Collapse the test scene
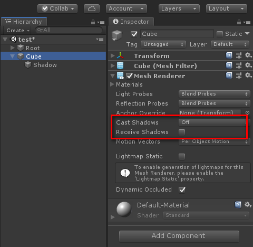The height and width of the screenshot is (247, 253). [5, 40]
